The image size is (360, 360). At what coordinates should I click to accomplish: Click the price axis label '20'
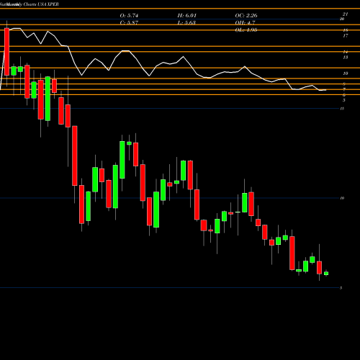point(342,19)
